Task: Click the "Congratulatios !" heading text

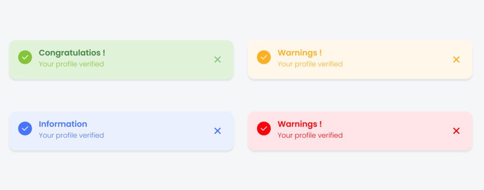Action: coord(72,53)
